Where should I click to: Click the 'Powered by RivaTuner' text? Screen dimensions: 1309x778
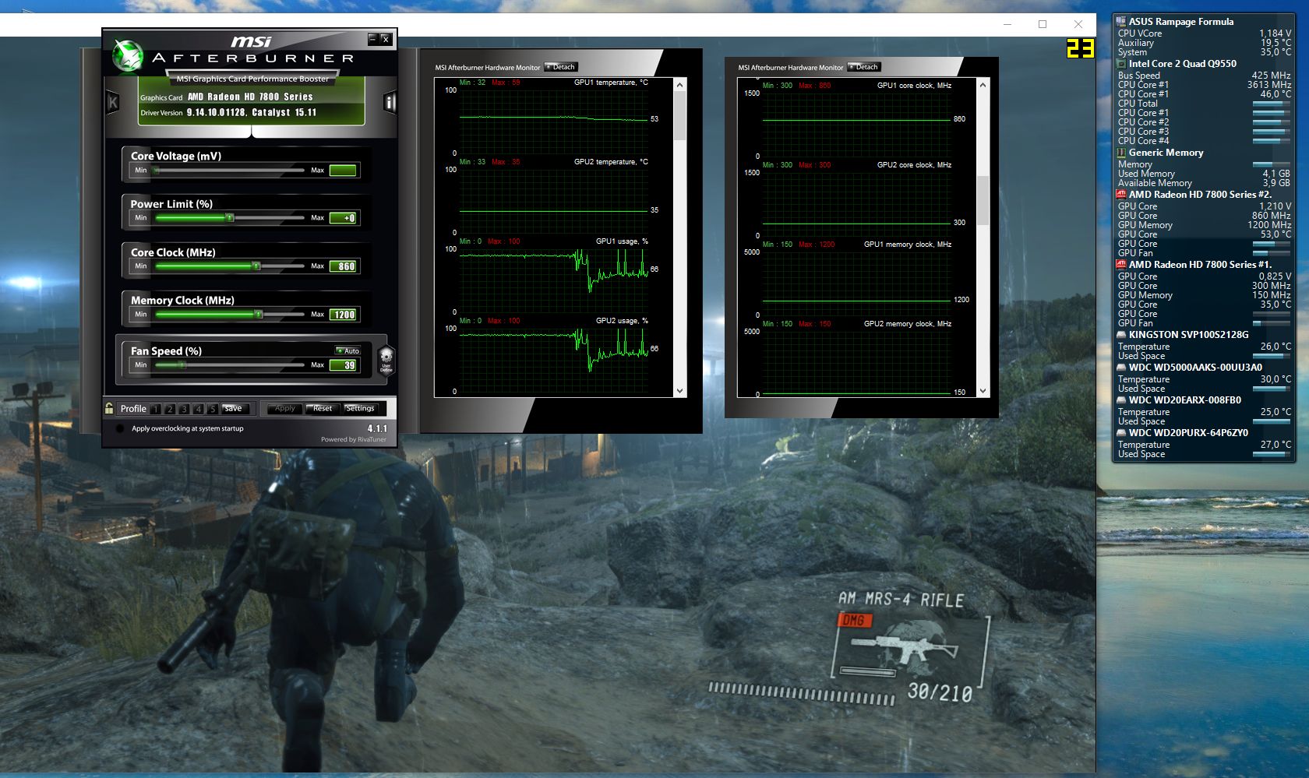pyautogui.click(x=353, y=439)
